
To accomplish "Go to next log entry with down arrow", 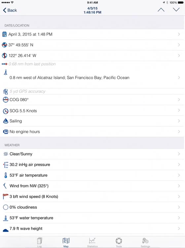I will 176,10.
